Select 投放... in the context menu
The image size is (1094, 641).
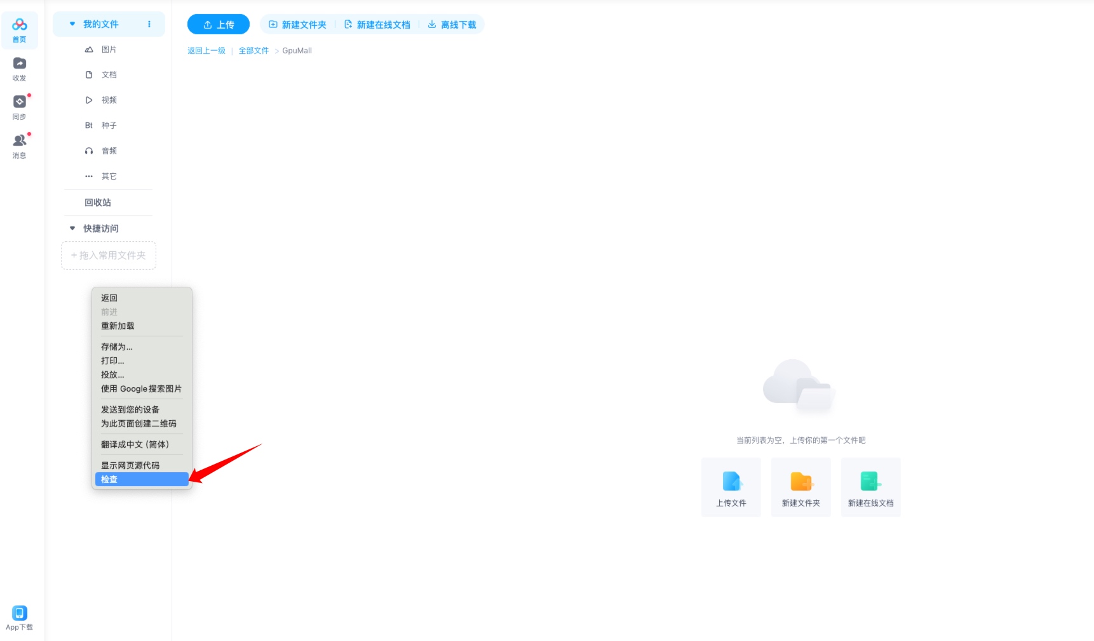pyautogui.click(x=142, y=374)
